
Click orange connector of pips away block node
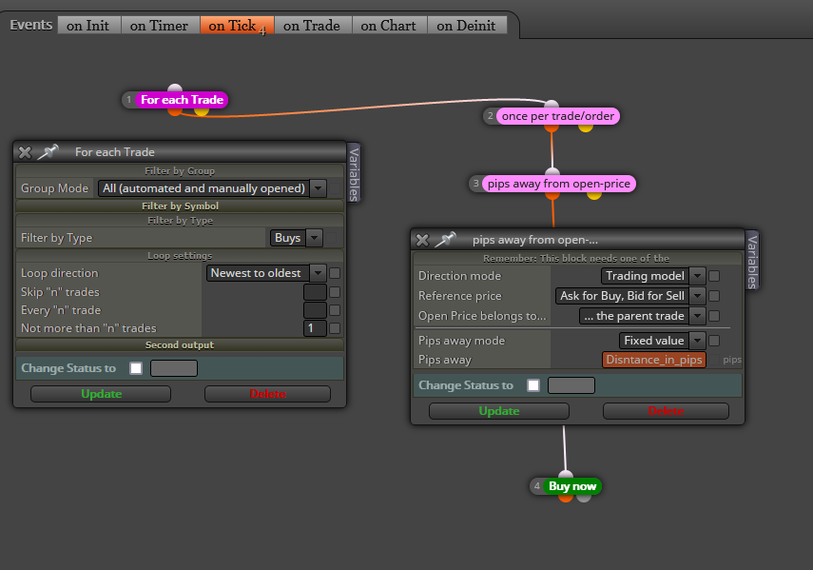click(x=552, y=194)
